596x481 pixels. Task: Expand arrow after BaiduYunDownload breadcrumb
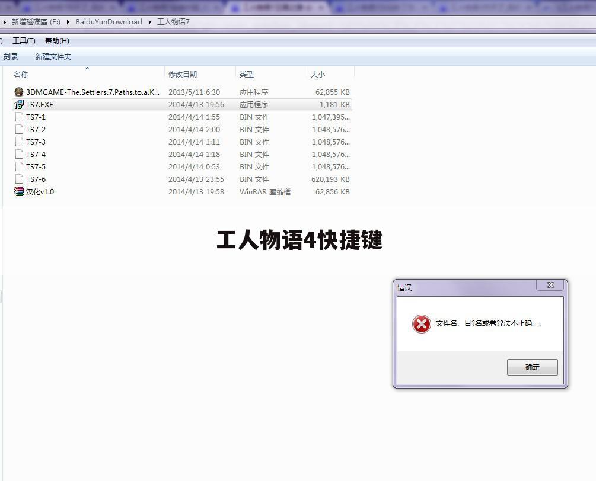[x=150, y=22]
